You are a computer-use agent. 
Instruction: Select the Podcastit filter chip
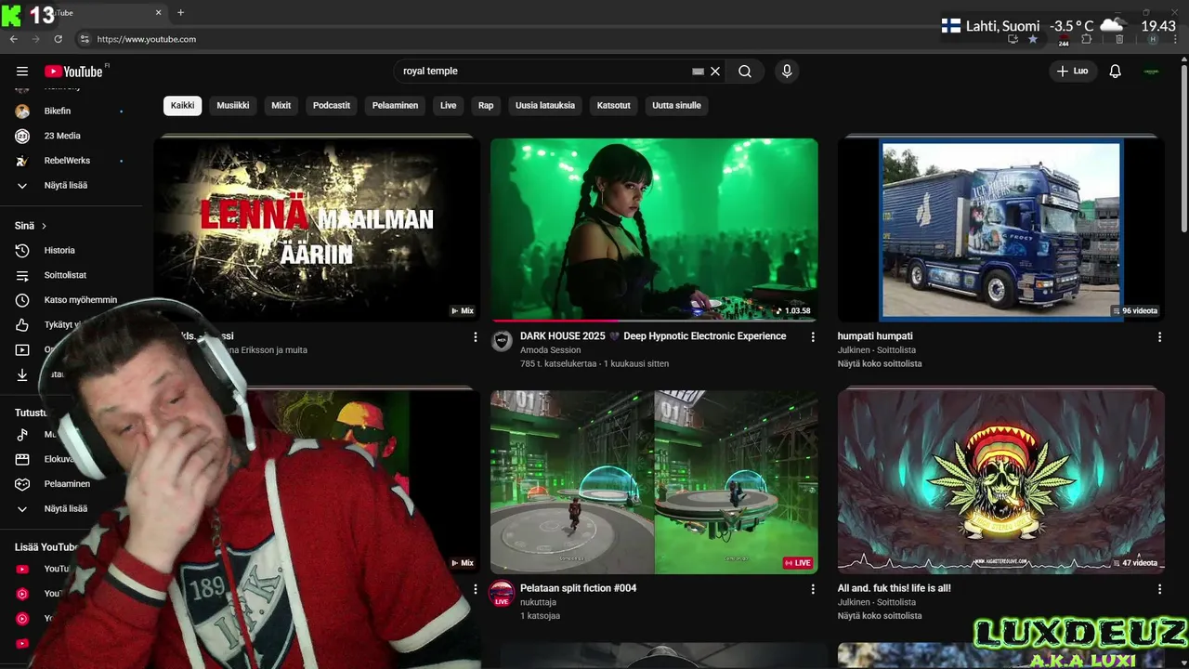(332, 105)
